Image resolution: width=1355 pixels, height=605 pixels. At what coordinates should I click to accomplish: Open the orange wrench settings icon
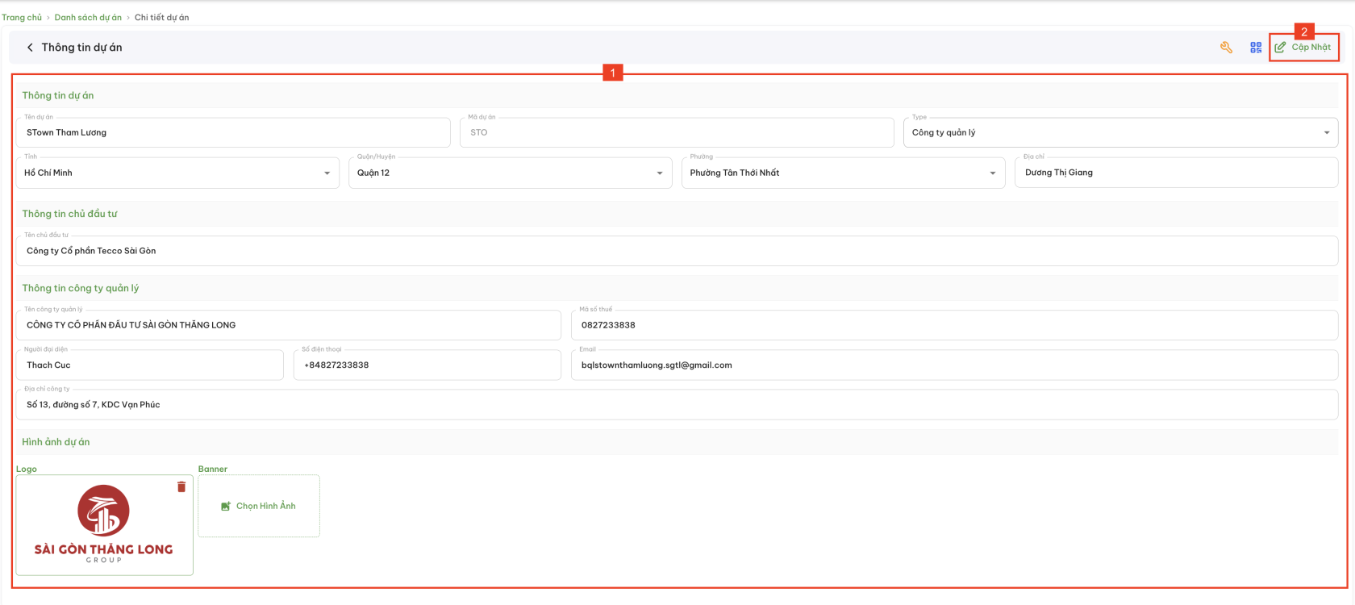pos(1226,48)
